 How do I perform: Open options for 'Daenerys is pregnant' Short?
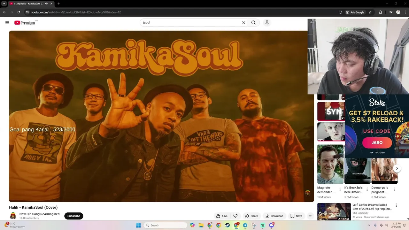point(394,189)
